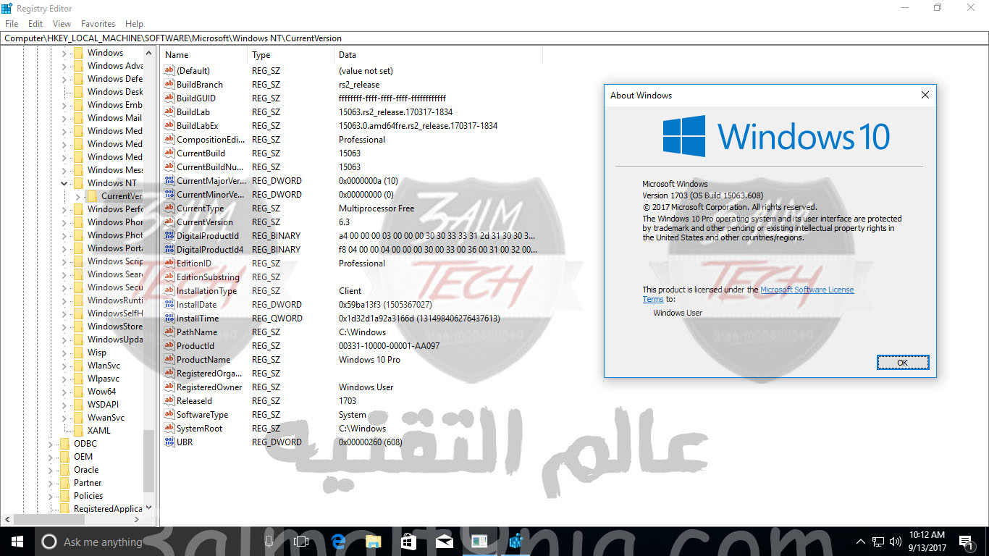Open the Mail app from taskbar
Screen dimensions: 989x556
(444, 542)
